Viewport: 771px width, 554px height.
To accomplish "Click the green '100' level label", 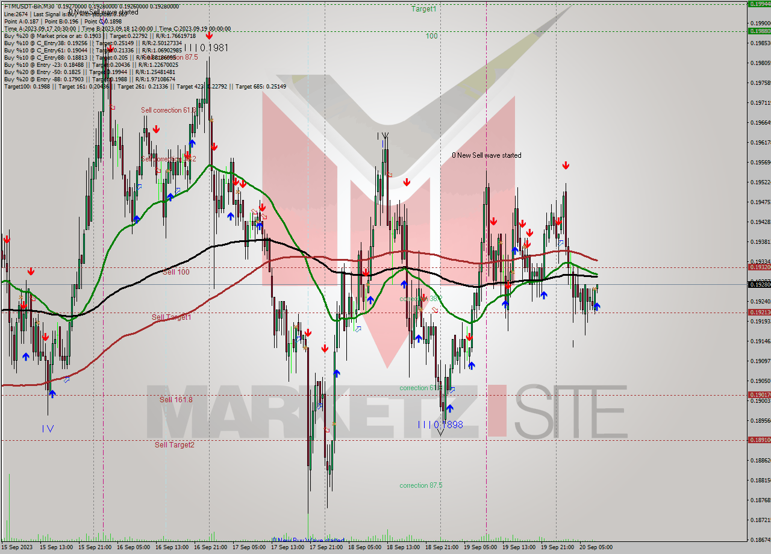I will tap(432, 36).
